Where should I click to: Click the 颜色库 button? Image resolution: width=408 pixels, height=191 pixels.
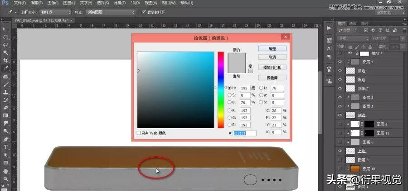(x=272, y=78)
